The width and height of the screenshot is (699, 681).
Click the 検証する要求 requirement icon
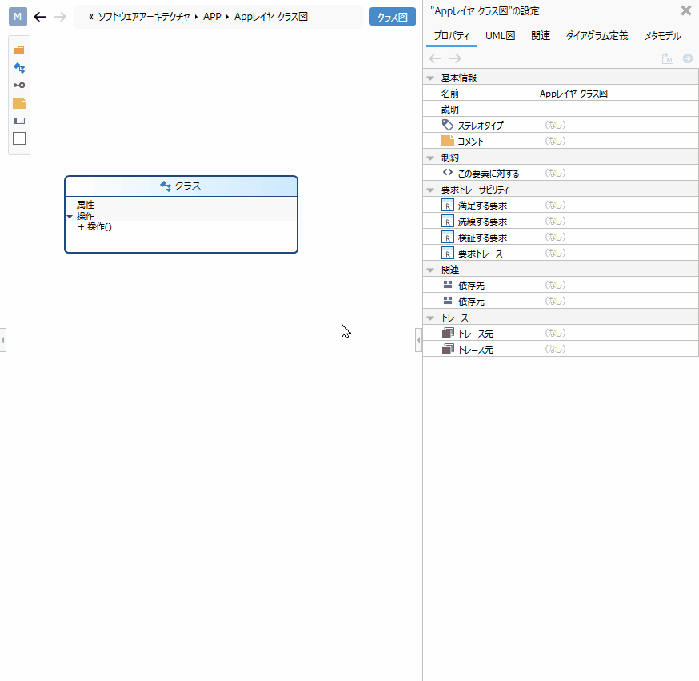click(448, 237)
